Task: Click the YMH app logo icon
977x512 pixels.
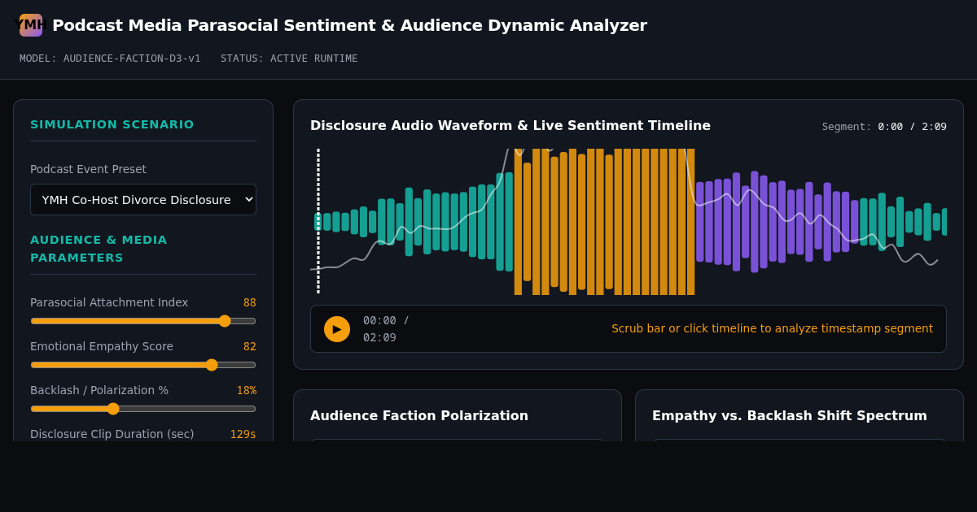Action: [x=31, y=25]
